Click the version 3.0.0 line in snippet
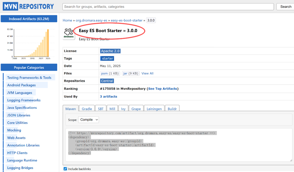 [x=96, y=149]
